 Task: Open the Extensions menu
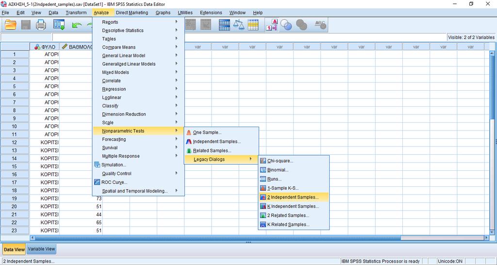[x=211, y=13]
